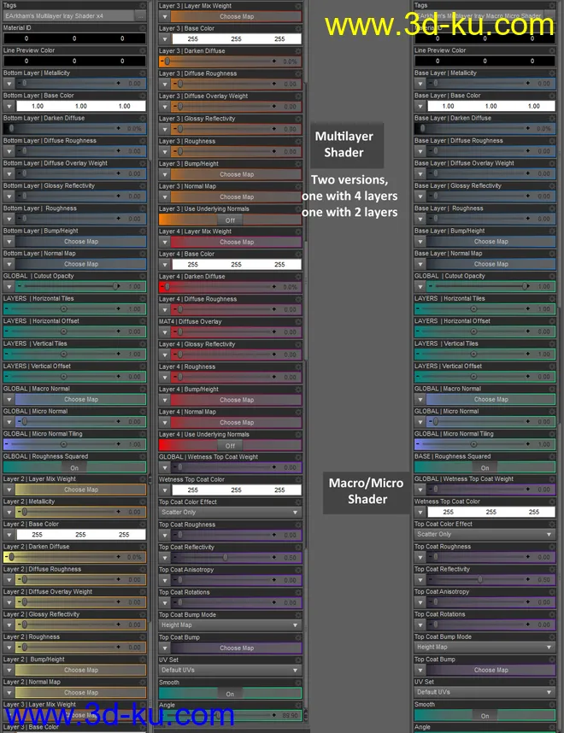Image resolution: width=564 pixels, height=733 pixels.
Task: Expand map arrow for Bottom Layer Base Color
Action: (x=9, y=106)
